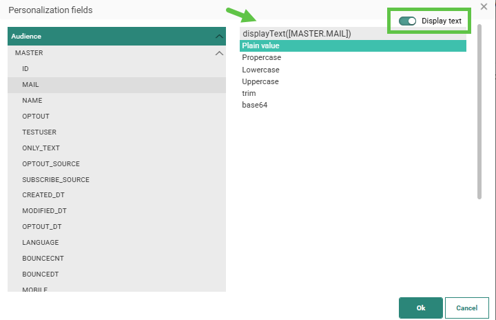Select the base64 encoding option
This screenshot has width=496, height=320.
coord(254,105)
